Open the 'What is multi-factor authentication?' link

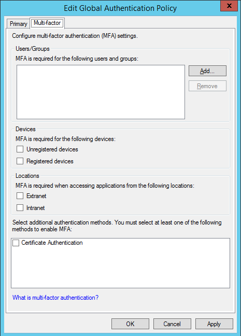(55, 298)
